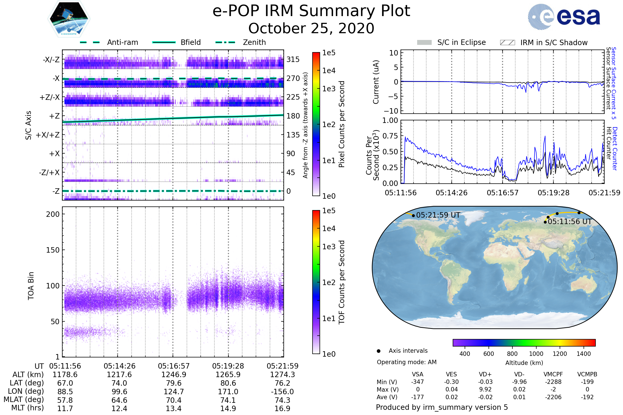Click the CASSIOPE satellite hexagon logo

pyautogui.click(x=69, y=19)
